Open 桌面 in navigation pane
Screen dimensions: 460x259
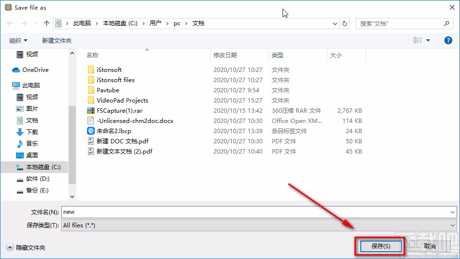[27, 155]
